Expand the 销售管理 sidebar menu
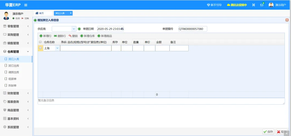The height and width of the screenshot is (136, 291). click(x=16, y=43)
